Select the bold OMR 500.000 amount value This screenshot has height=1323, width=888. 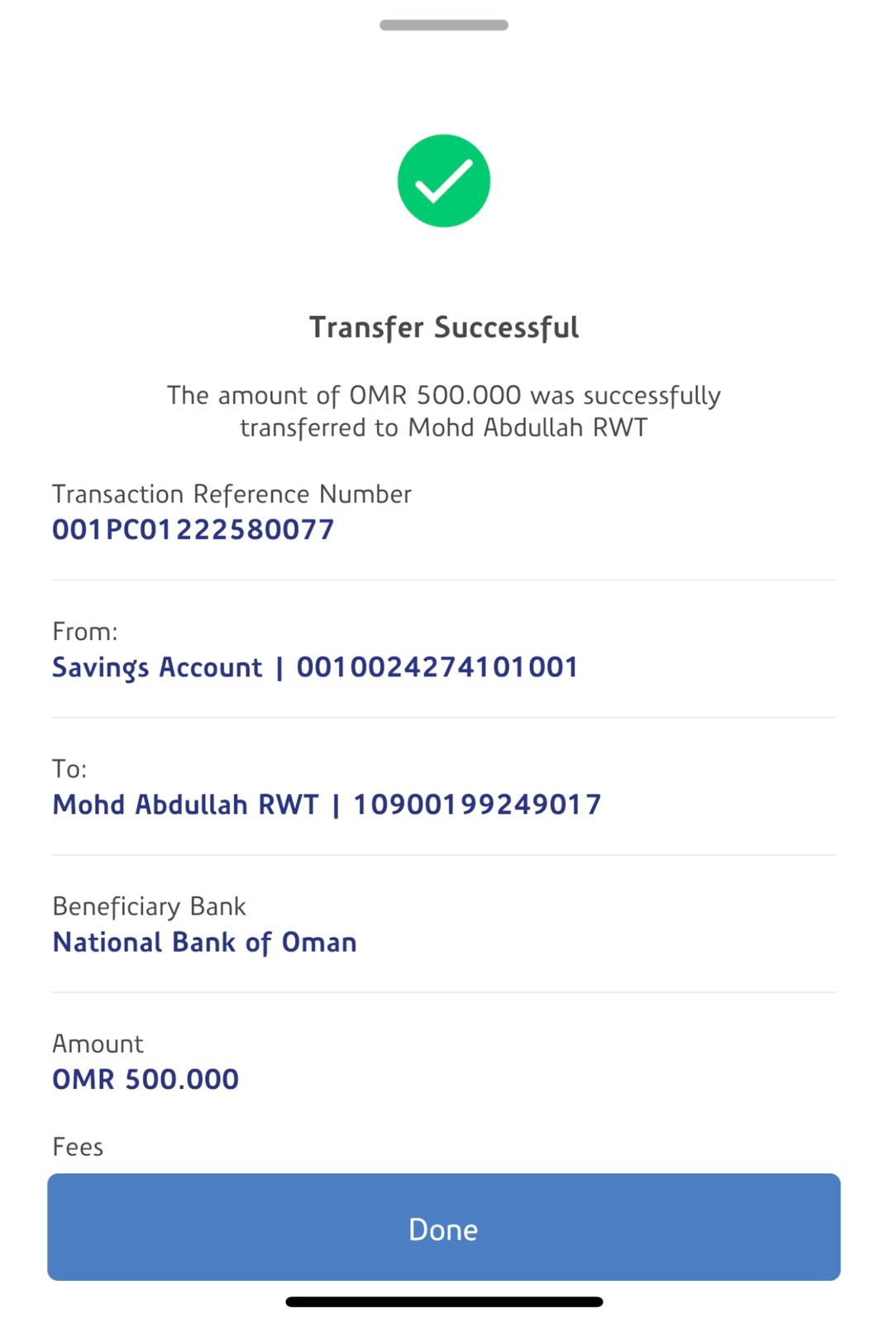coord(146,1080)
